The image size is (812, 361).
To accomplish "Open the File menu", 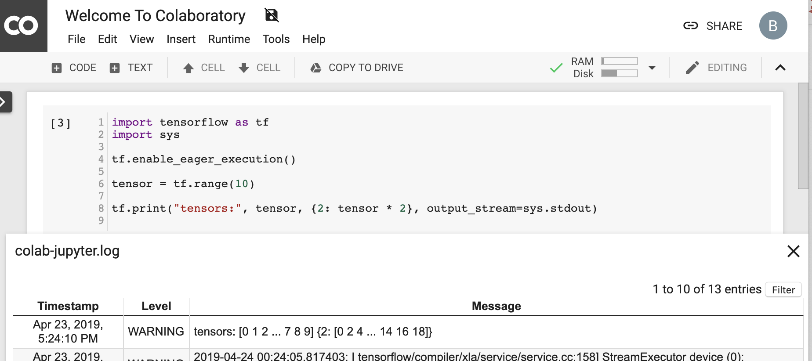I will coord(76,39).
